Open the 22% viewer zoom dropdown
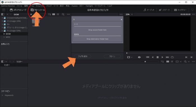This screenshot has width=196, height=107. [x=129, y=14]
